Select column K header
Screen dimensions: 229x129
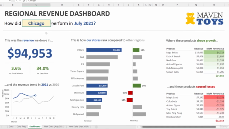[x=138, y=5]
